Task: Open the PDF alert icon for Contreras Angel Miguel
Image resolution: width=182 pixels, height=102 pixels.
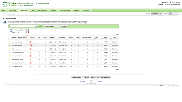Action: (x=30, y=52)
